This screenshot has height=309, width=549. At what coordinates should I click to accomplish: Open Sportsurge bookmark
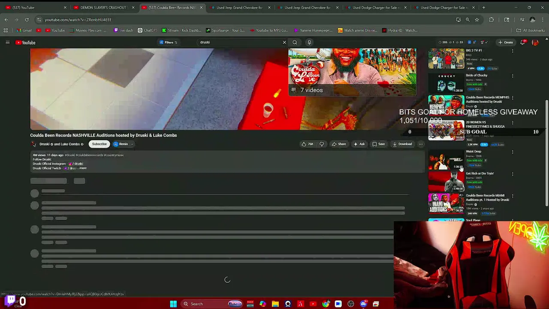tap(225, 30)
